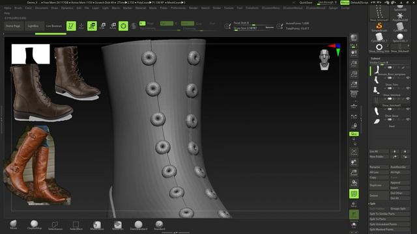
Task: Pick the Cylinder3D tool
Action: pyautogui.click(x=399, y=27)
